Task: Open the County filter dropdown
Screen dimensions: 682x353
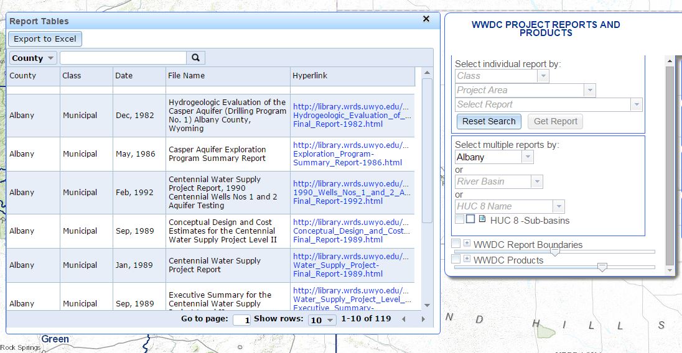Action: pyautogui.click(x=33, y=58)
